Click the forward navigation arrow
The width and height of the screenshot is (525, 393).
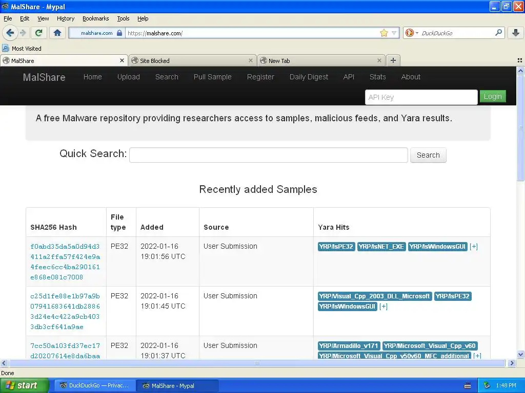tap(23, 33)
